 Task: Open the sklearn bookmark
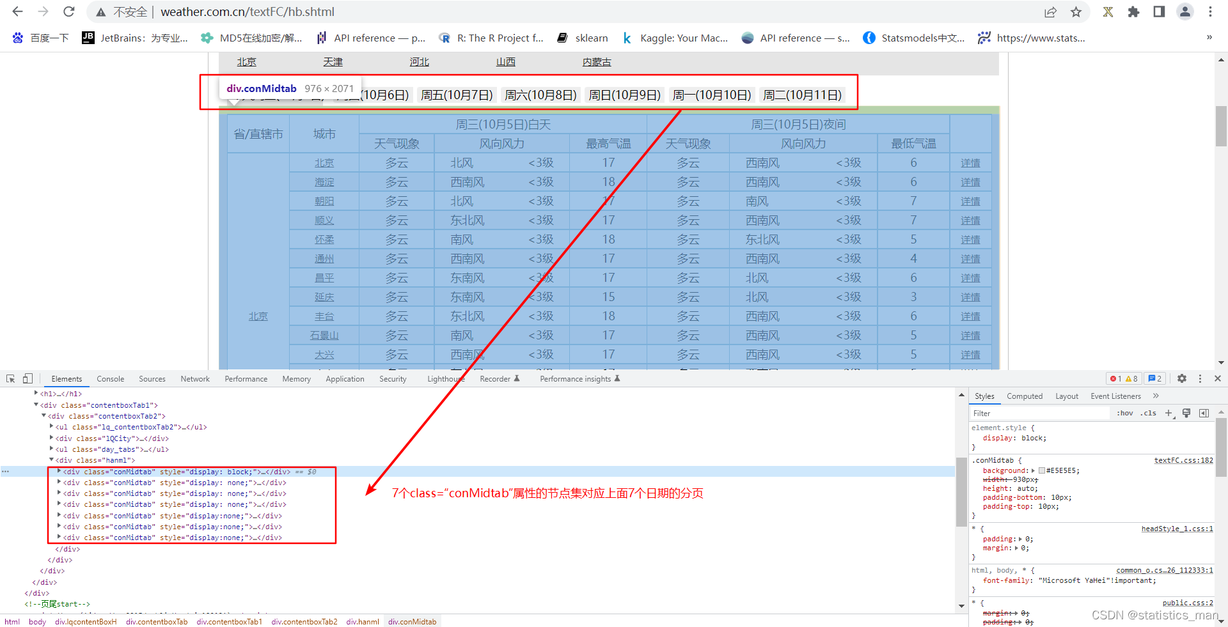(x=583, y=38)
